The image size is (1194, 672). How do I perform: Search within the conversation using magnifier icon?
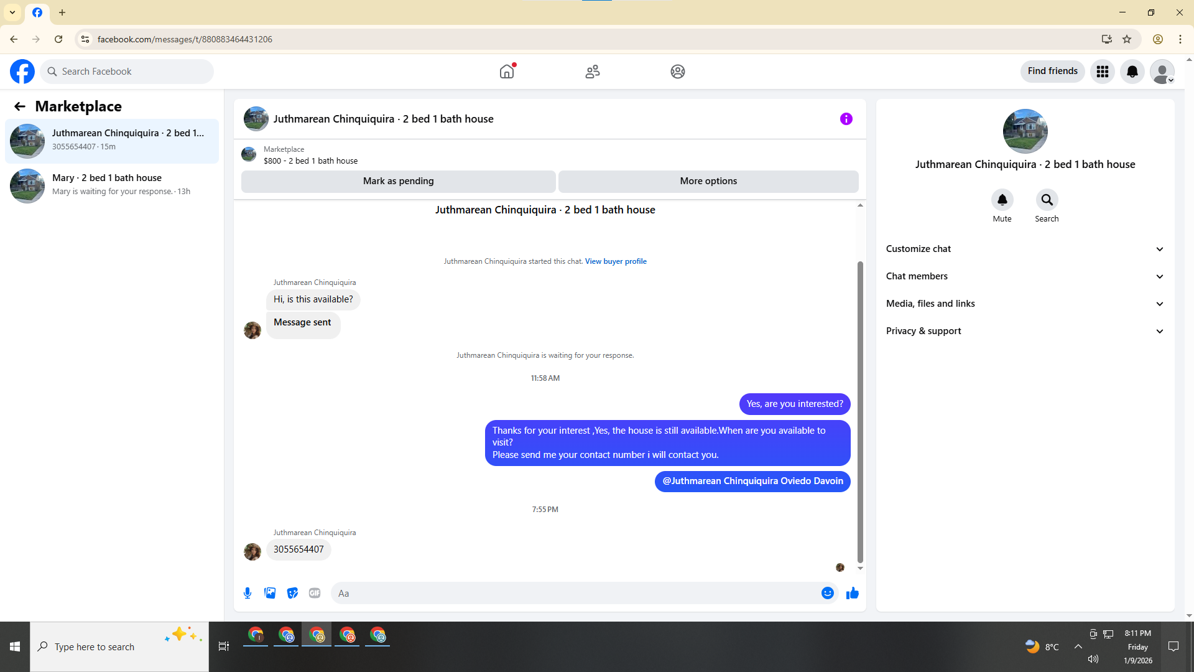[1047, 200]
